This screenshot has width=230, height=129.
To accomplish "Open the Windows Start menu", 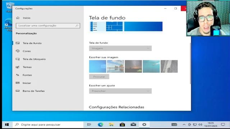I will [7, 125].
